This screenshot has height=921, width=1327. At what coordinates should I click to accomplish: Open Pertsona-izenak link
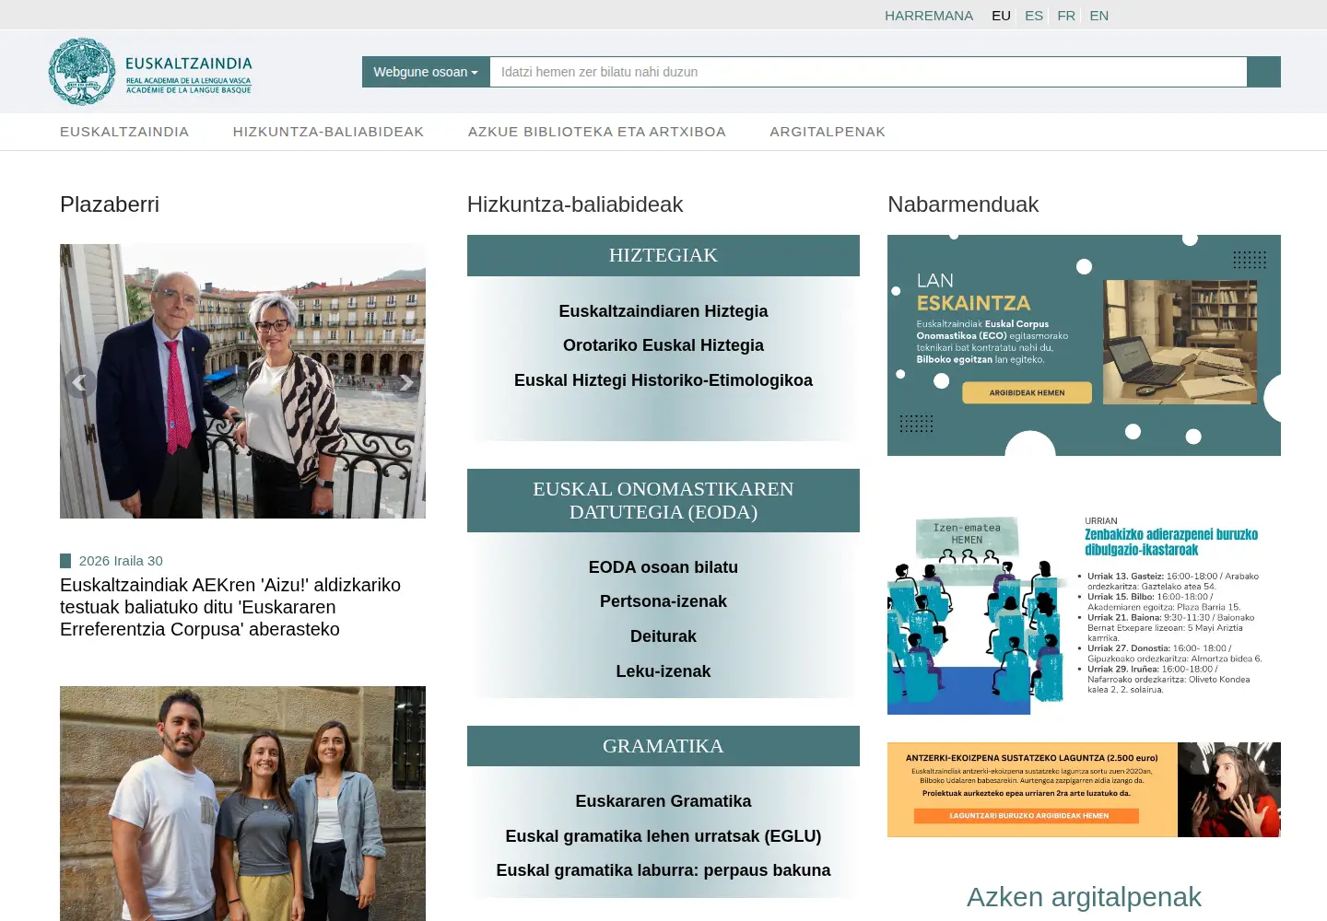663,601
